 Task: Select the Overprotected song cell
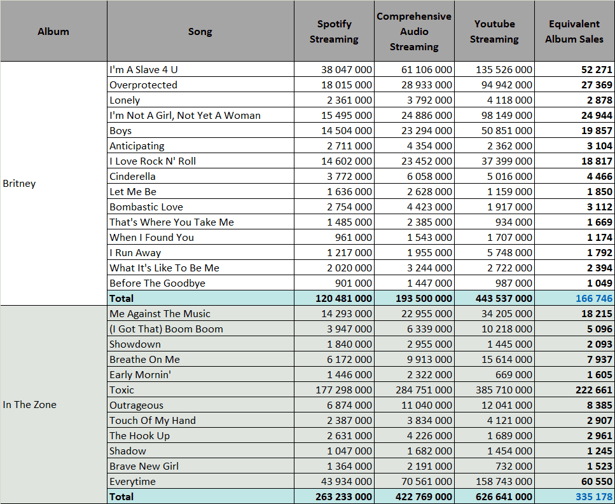[200, 85]
